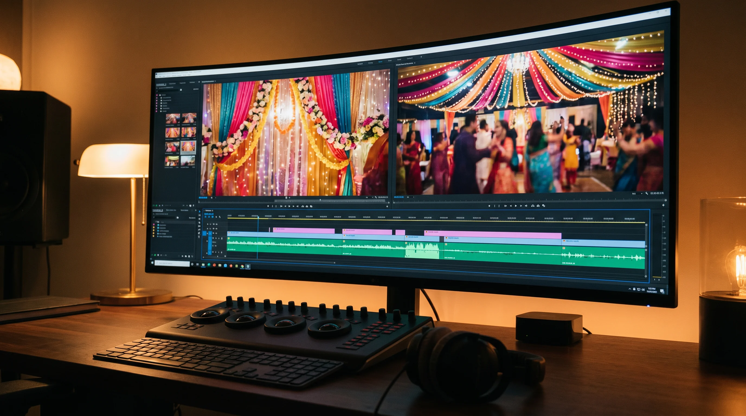This screenshot has height=416, width=746.
Task: Add marker in the Program monitor
Action: click(x=489, y=206)
